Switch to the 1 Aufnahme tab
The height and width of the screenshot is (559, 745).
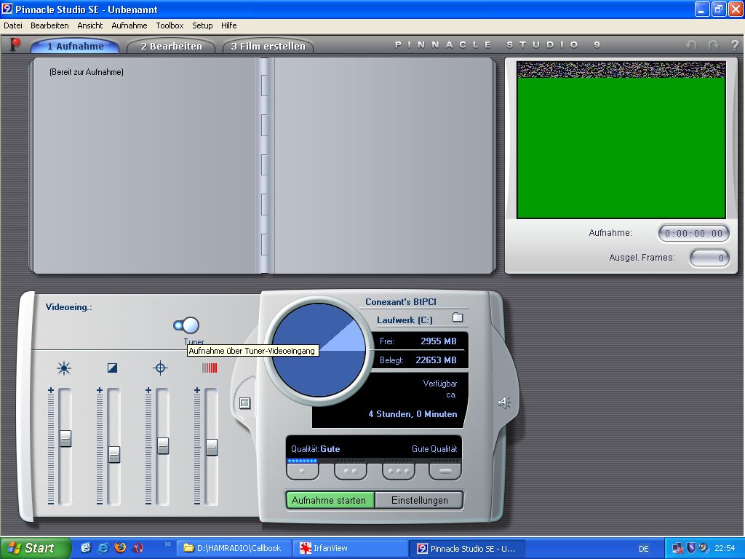[75, 46]
